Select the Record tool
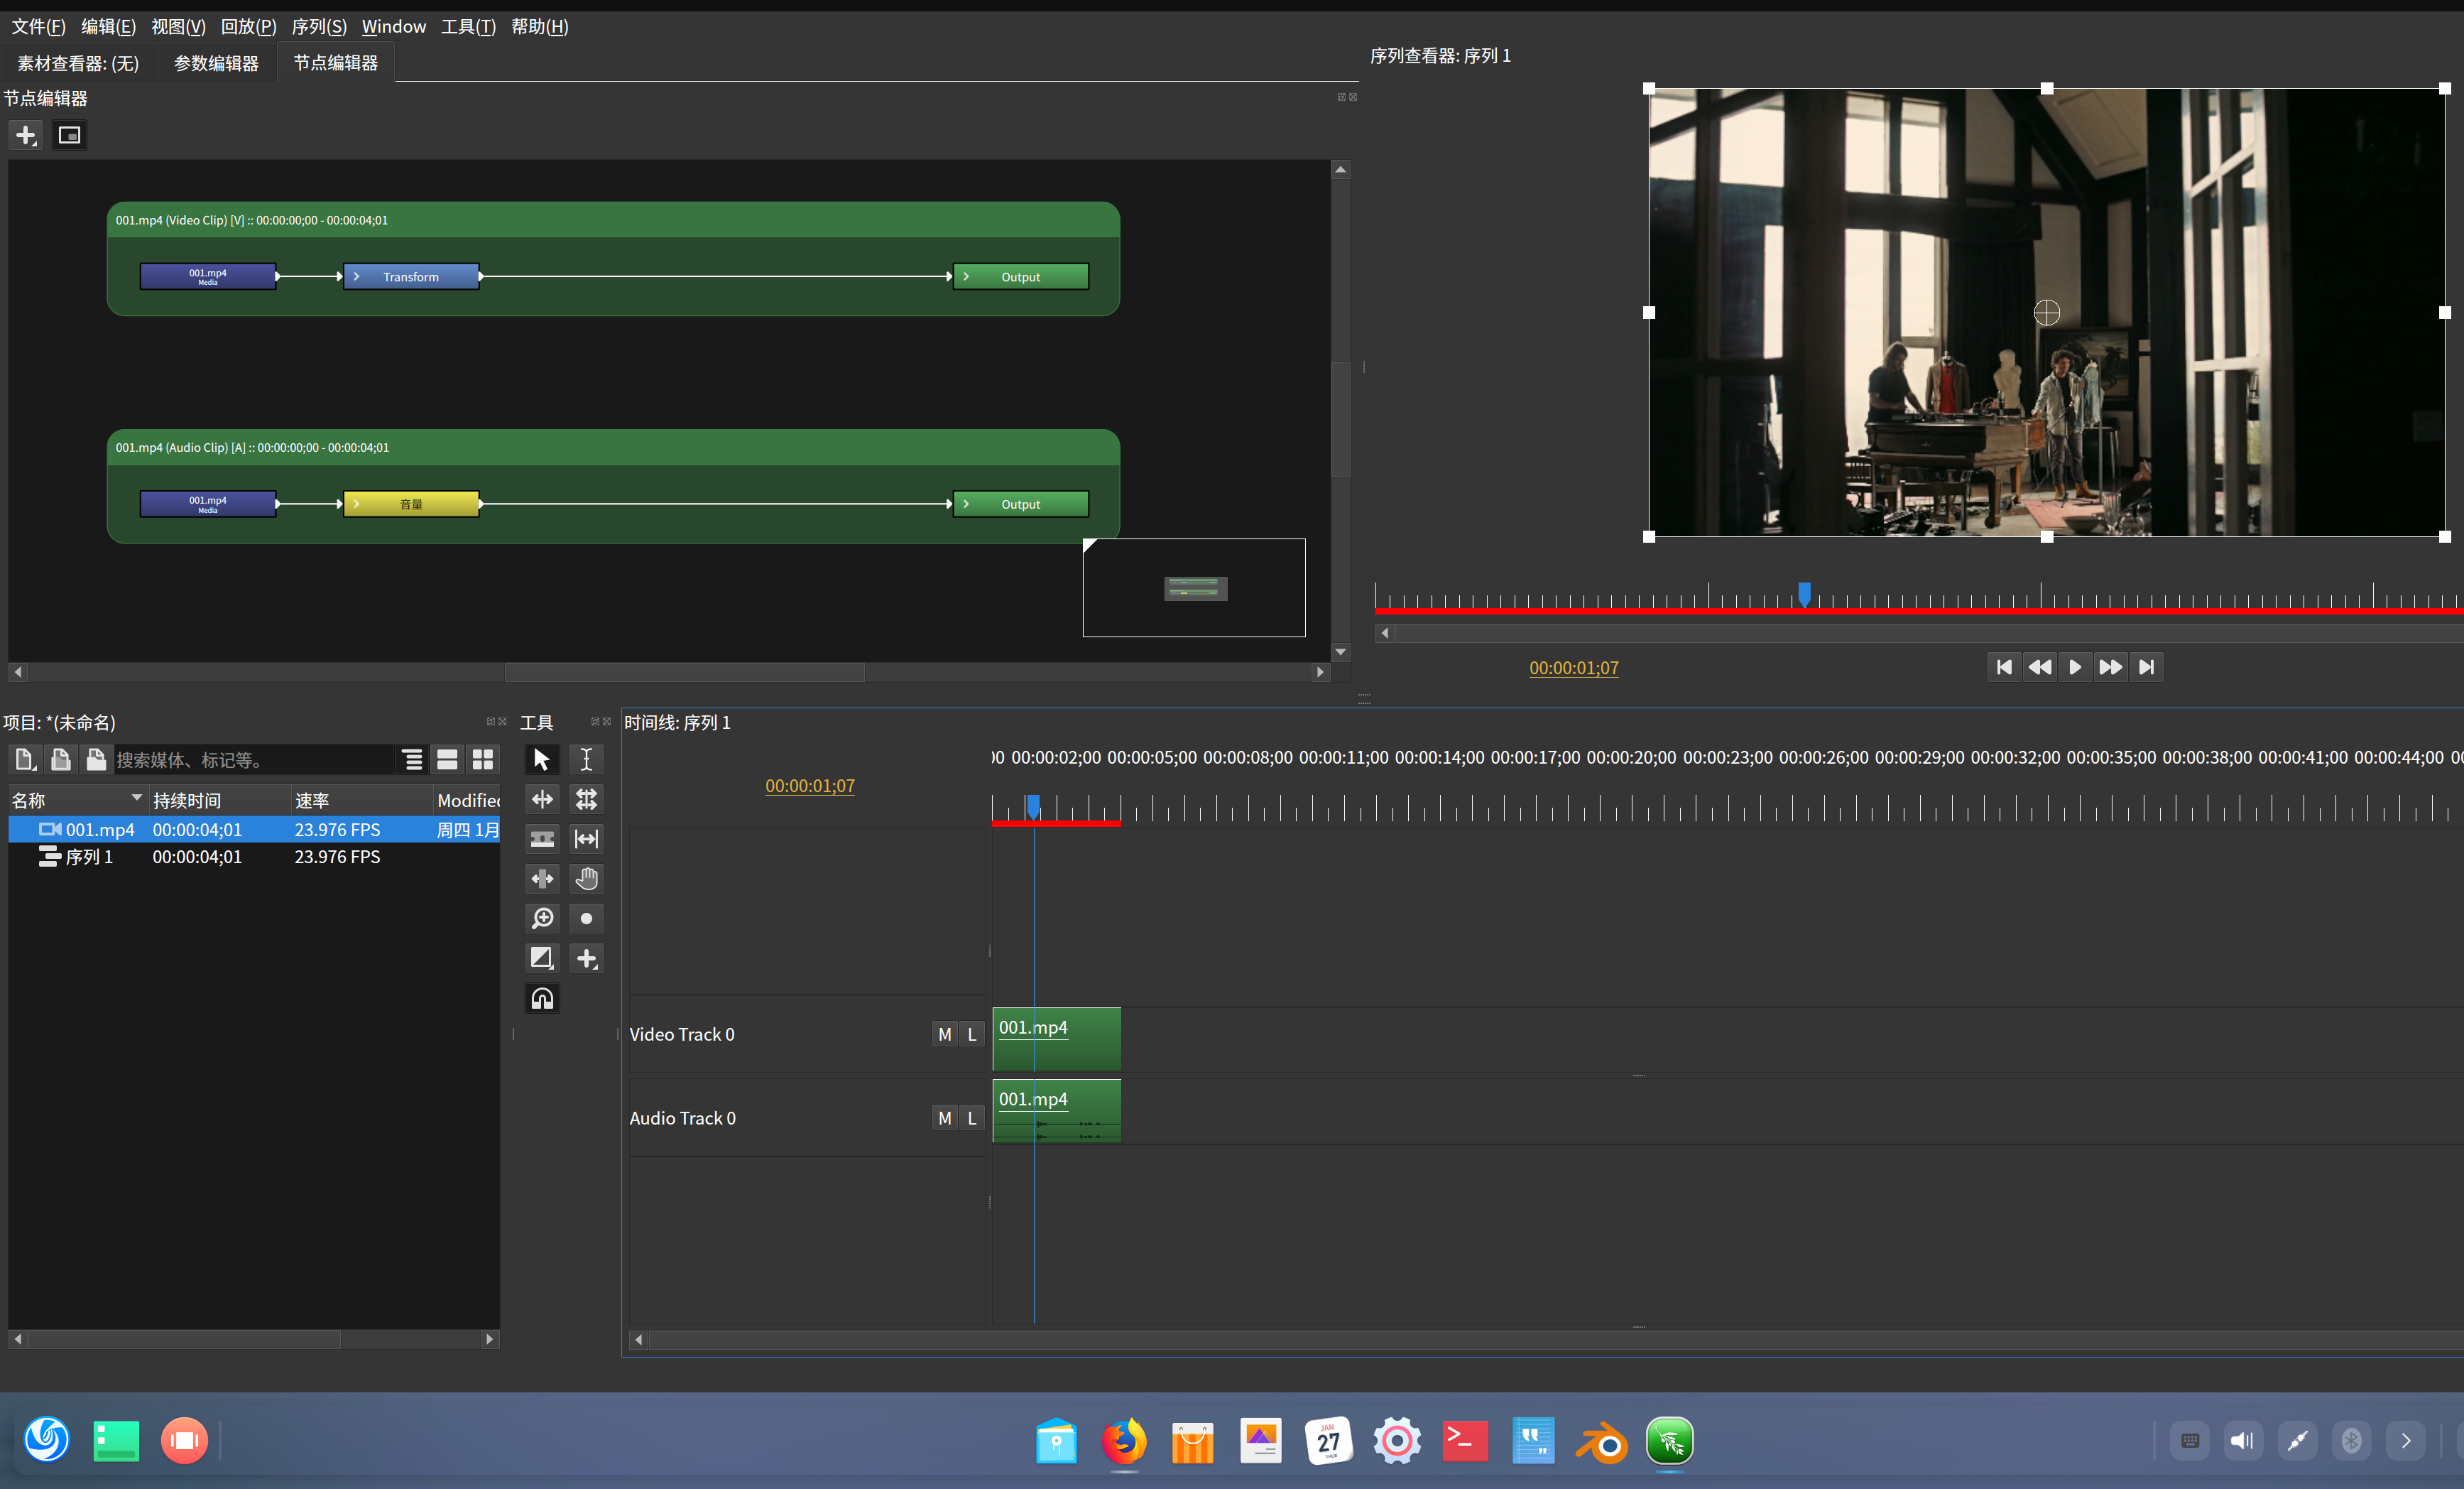The width and height of the screenshot is (2464, 1489). point(586,919)
